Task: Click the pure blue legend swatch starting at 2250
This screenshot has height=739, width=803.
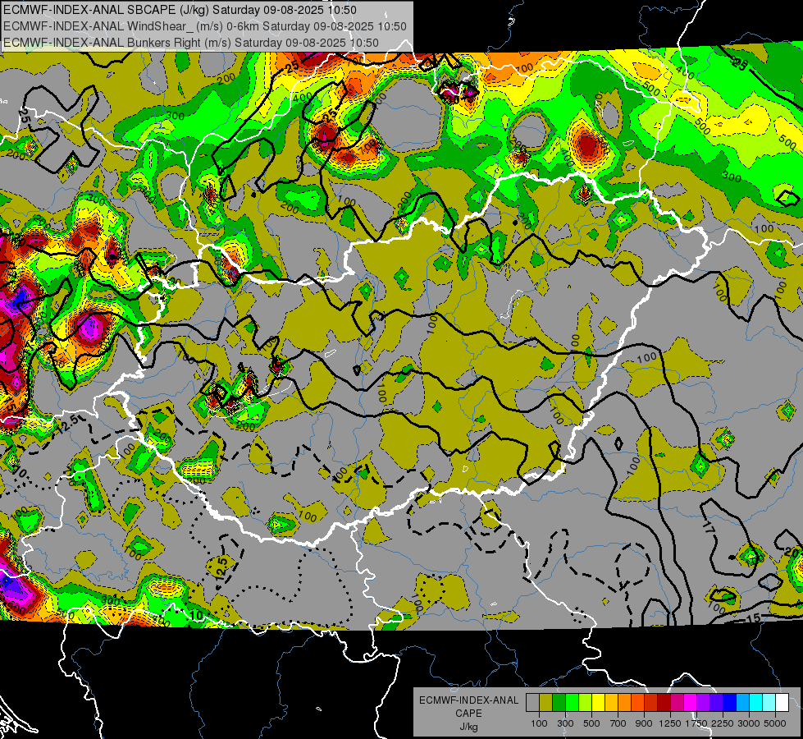Action: [x=730, y=702]
